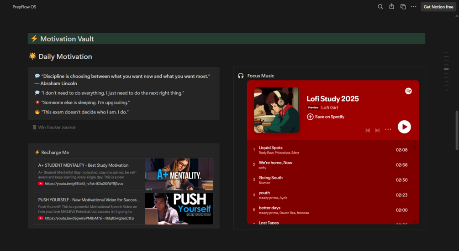Click the Focus Music label
The height and width of the screenshot is (251, 459).
point(260,76)
